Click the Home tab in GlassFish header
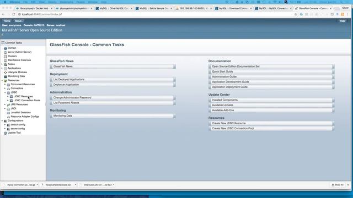The height and width of the screenshot is (198, 353). coord(7,21)
